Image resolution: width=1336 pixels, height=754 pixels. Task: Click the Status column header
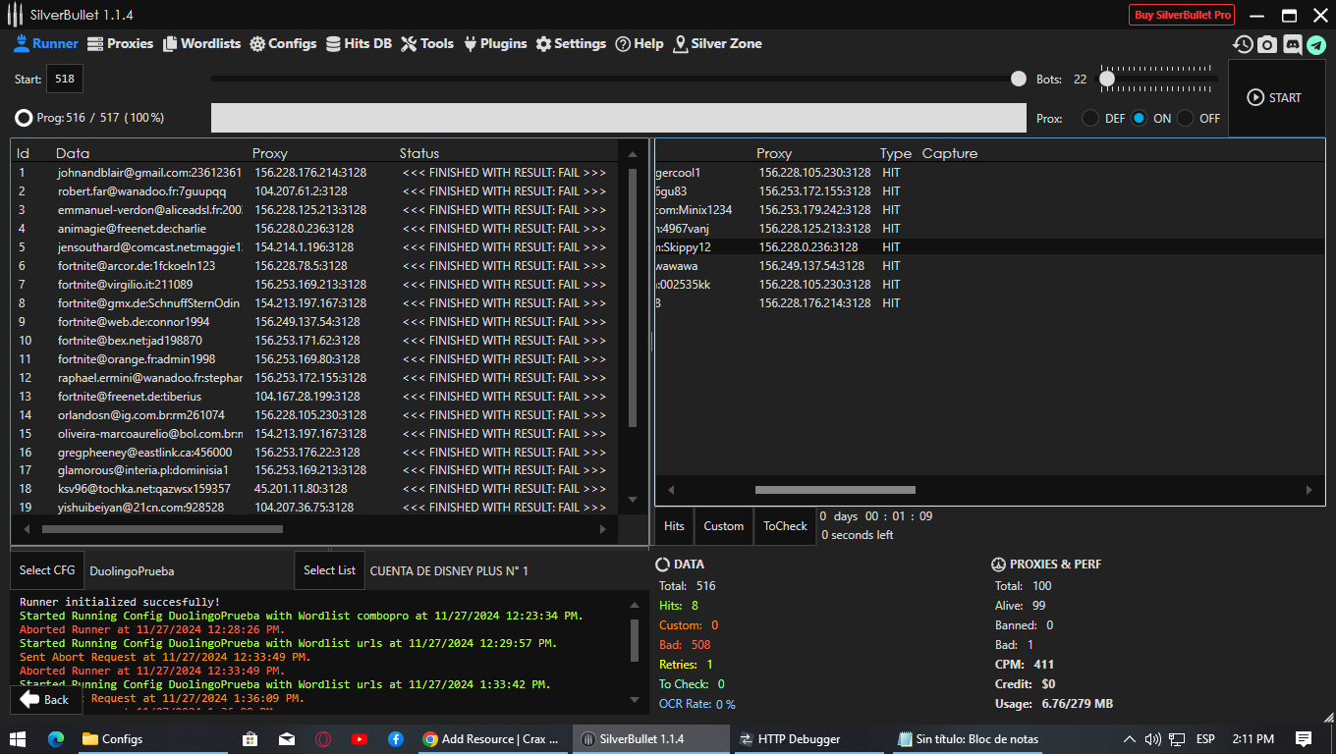click(419, 153)
